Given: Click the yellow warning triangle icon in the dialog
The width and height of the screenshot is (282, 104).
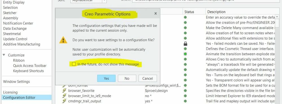Looking at the screenshot, I should 63,40.
